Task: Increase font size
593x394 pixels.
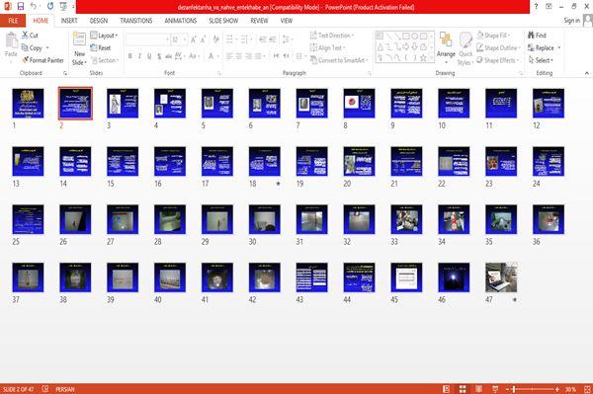Action: pyautogui.click(x=194, y=39)
